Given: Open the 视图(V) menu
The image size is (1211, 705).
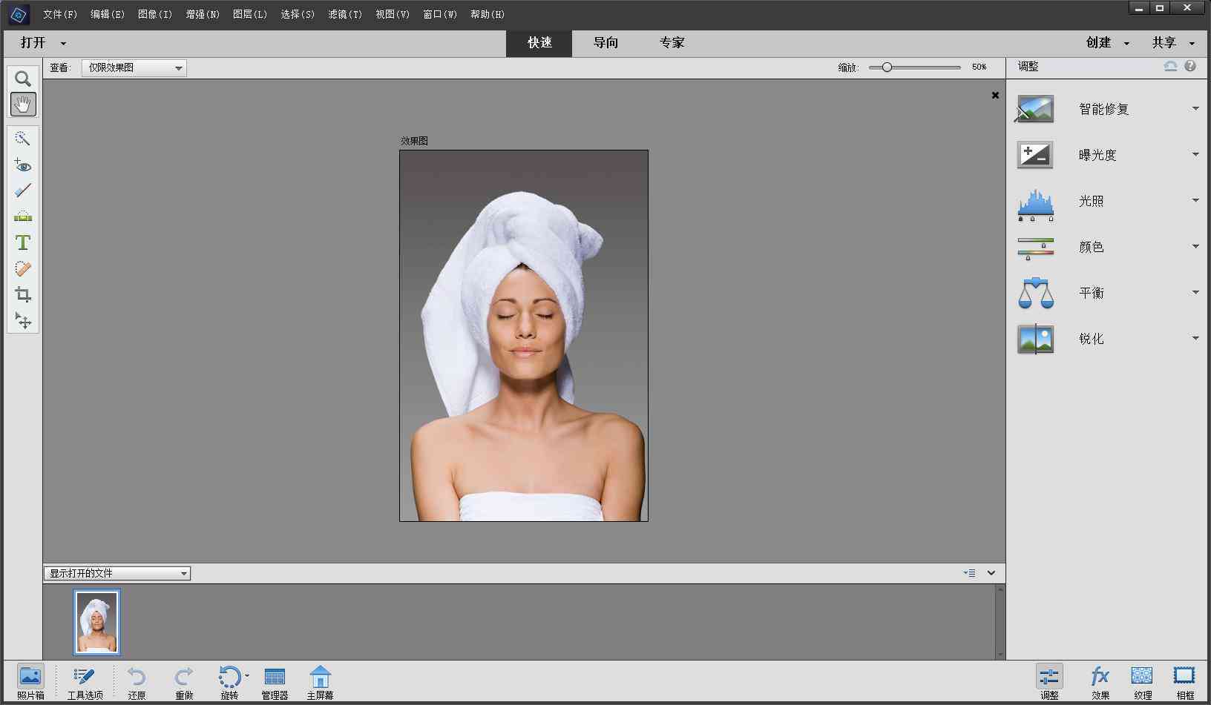Looking at the screenshot, I should coord(393,14).
